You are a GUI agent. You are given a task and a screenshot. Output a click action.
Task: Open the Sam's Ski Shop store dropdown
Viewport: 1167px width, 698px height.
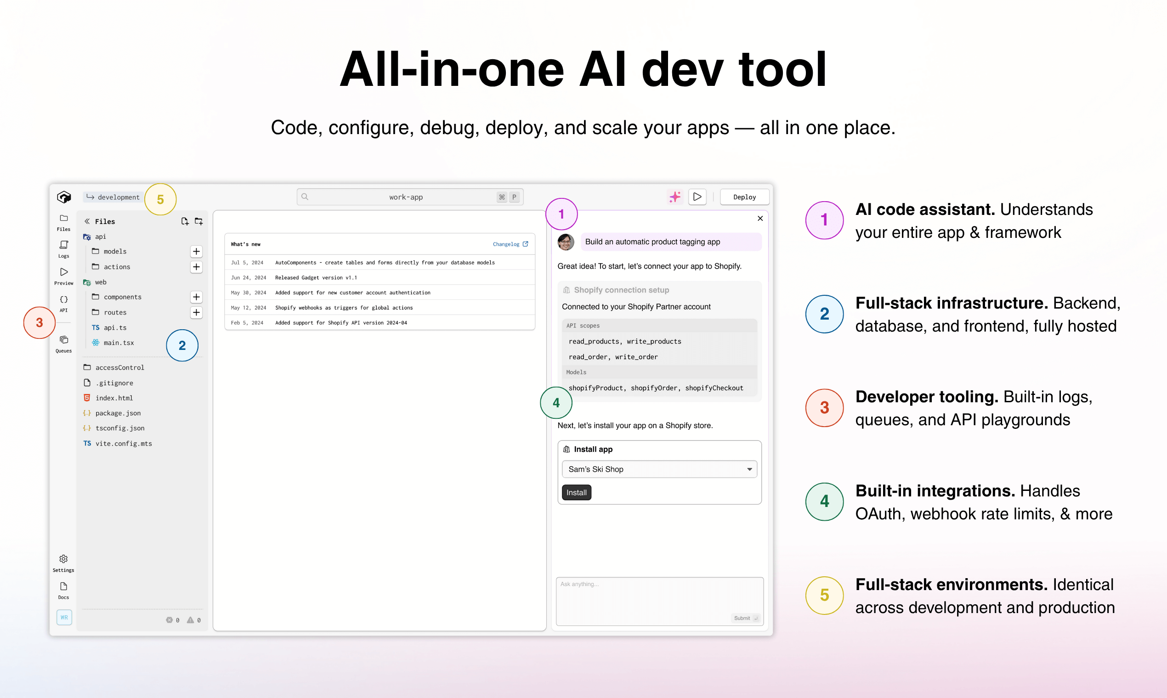[659, 469]
